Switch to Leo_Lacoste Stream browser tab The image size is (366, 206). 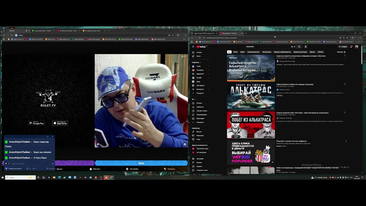tap(43, 31)
